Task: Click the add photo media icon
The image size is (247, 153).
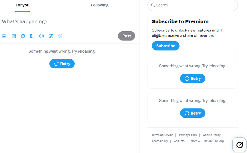Action: [4, 36]
